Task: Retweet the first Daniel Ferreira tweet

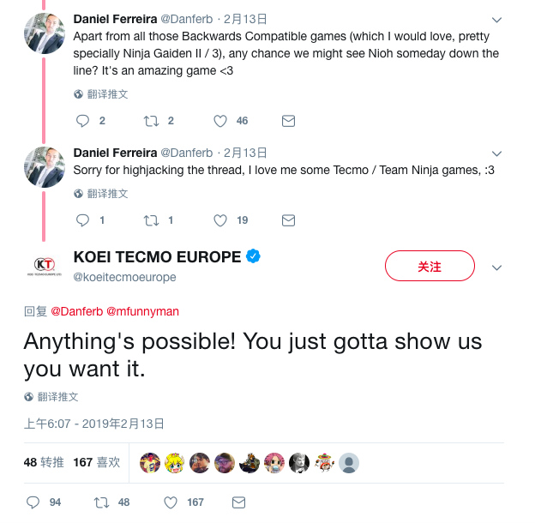Action: coord(152,121)
